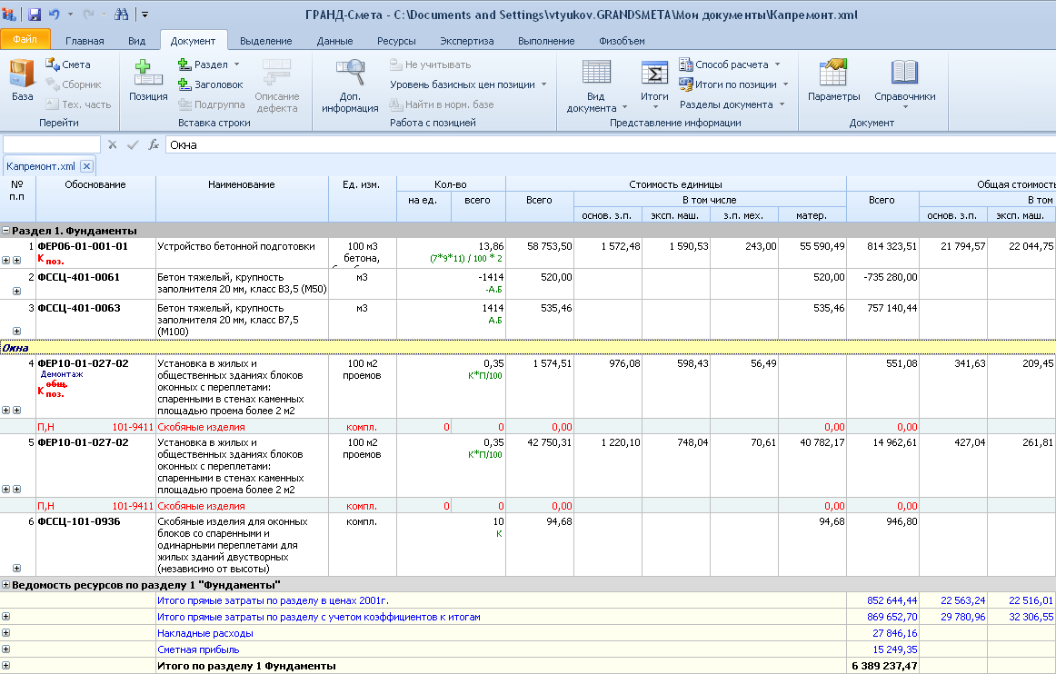The height and width of the screenshot is (674, 1056).
Task: Open the База icon in ribbon
Action: point(22,79)
